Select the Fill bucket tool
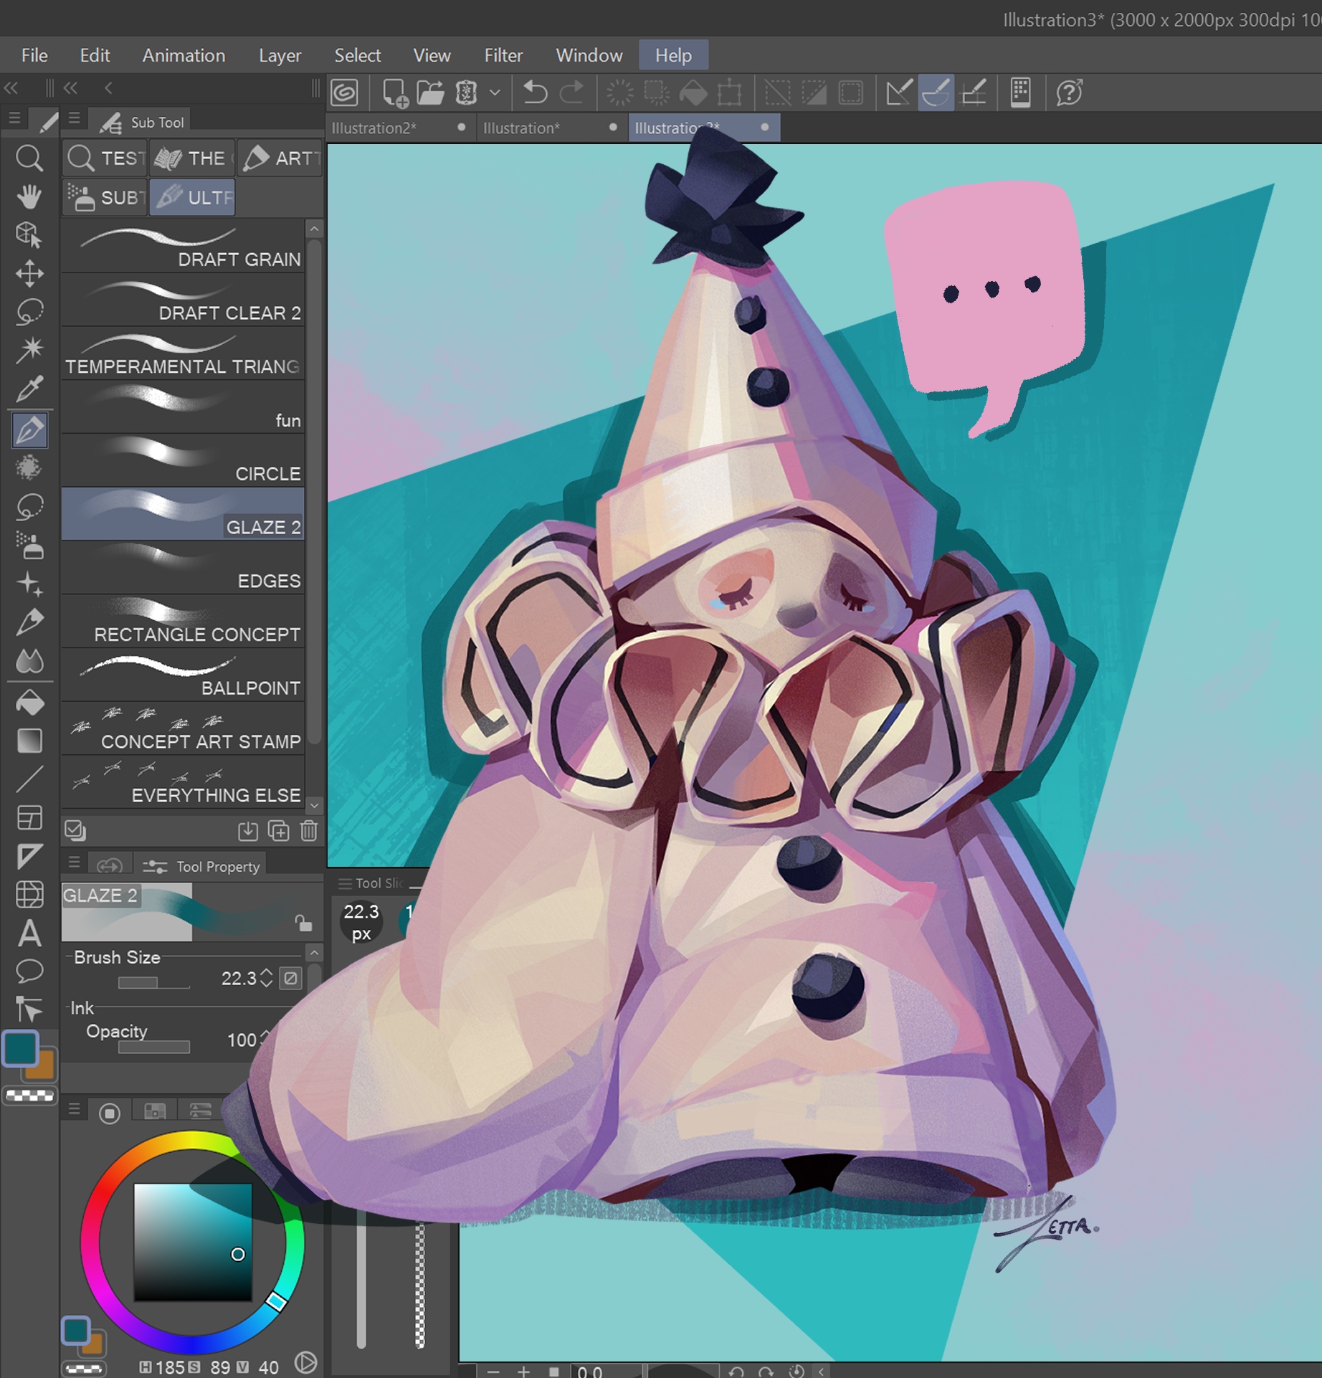 click(x=29, y=703)
